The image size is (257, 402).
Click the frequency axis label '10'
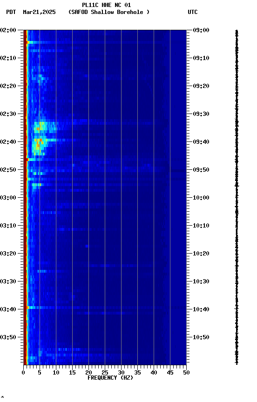click(56, 373)
